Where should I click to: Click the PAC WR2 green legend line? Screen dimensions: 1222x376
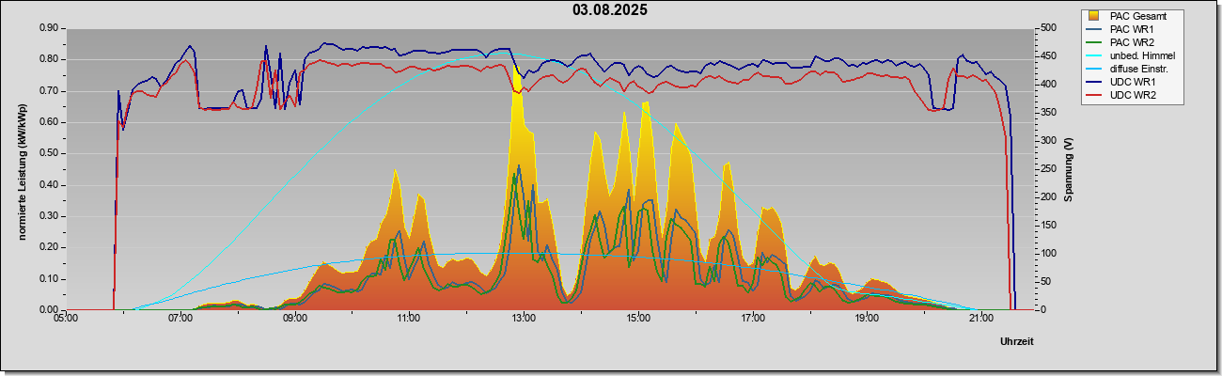point(1094,42)
